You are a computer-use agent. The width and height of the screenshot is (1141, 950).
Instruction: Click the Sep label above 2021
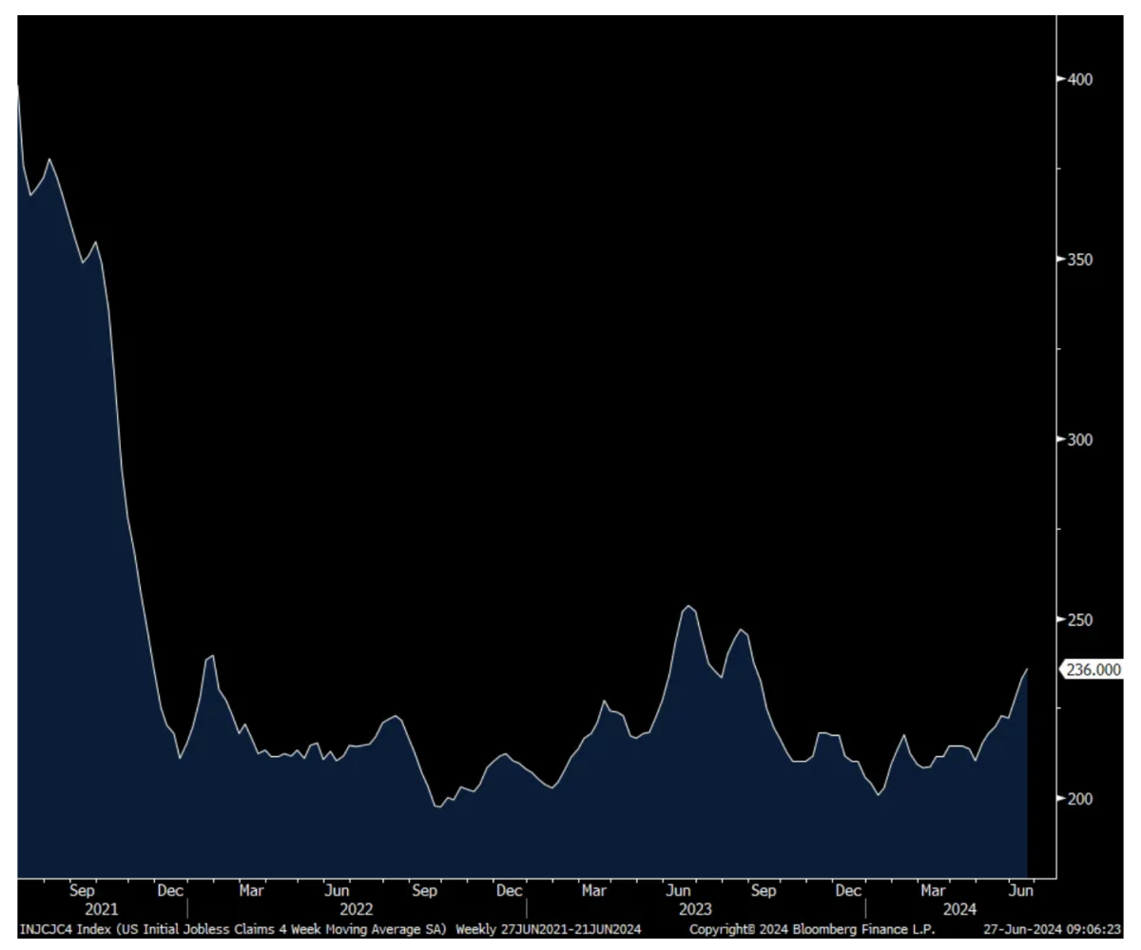(x=82, y=891)
